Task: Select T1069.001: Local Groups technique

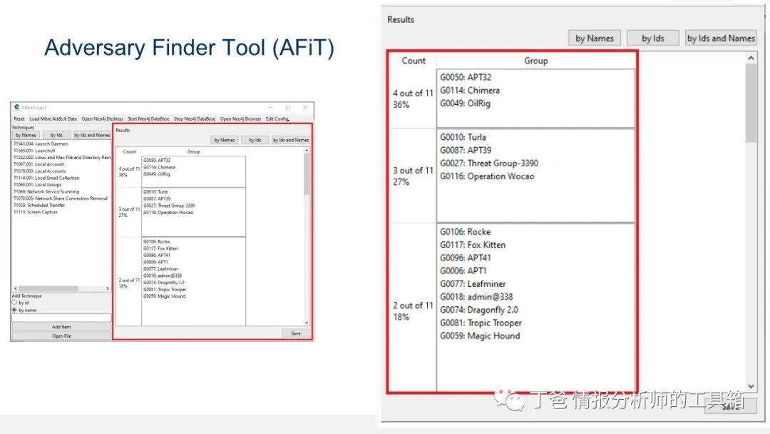Action: (x=37, y=185)
